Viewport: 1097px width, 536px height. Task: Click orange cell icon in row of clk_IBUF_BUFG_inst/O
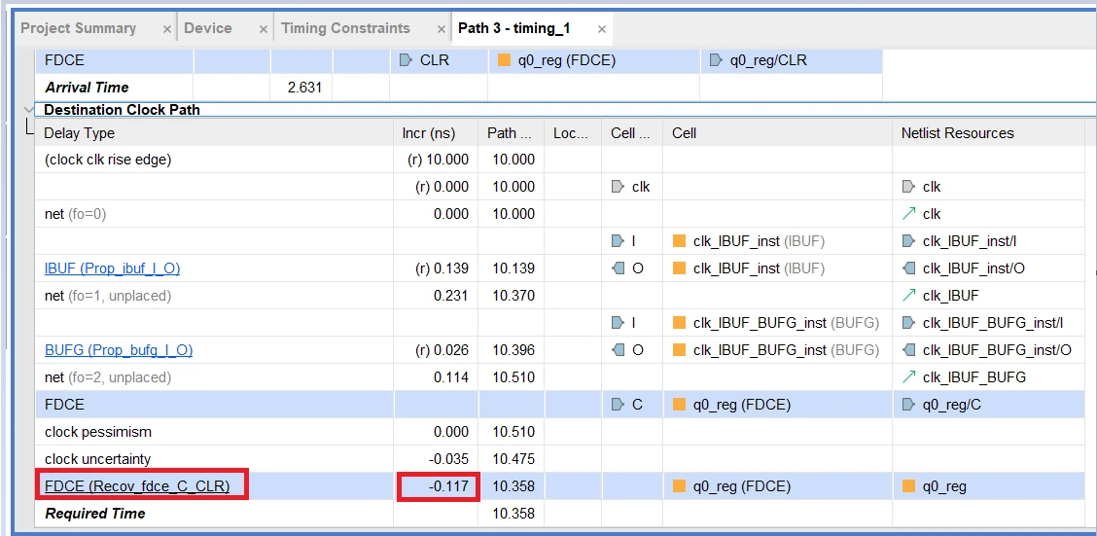pos(679,350)
